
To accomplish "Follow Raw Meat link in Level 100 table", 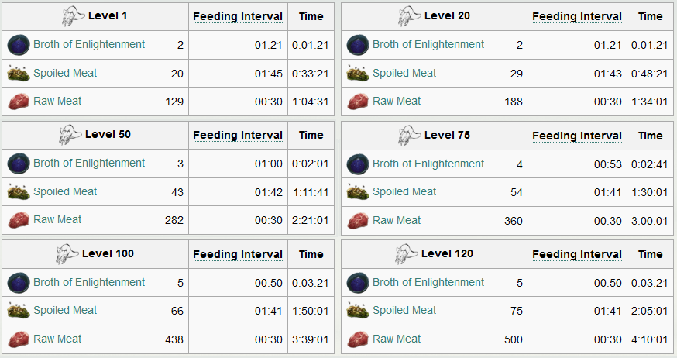I will coord(57,339).
